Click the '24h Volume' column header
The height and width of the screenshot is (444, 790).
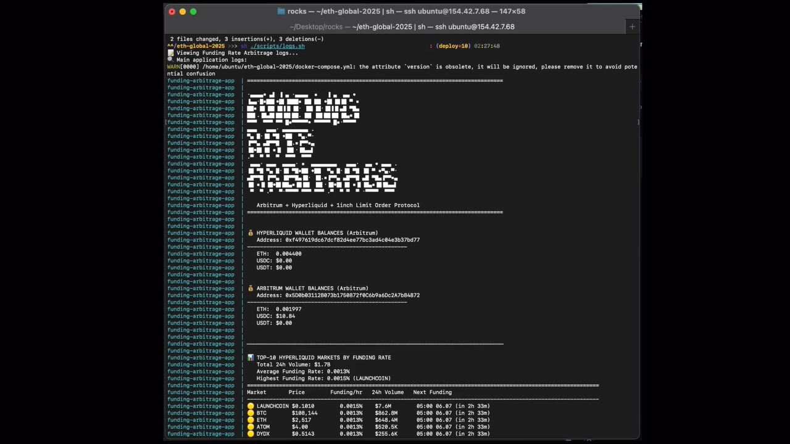[388, 392]
